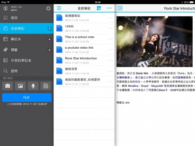Collapse the note list panel icon
This screenshot has width=195, height=146.
(x=120, y=8)
